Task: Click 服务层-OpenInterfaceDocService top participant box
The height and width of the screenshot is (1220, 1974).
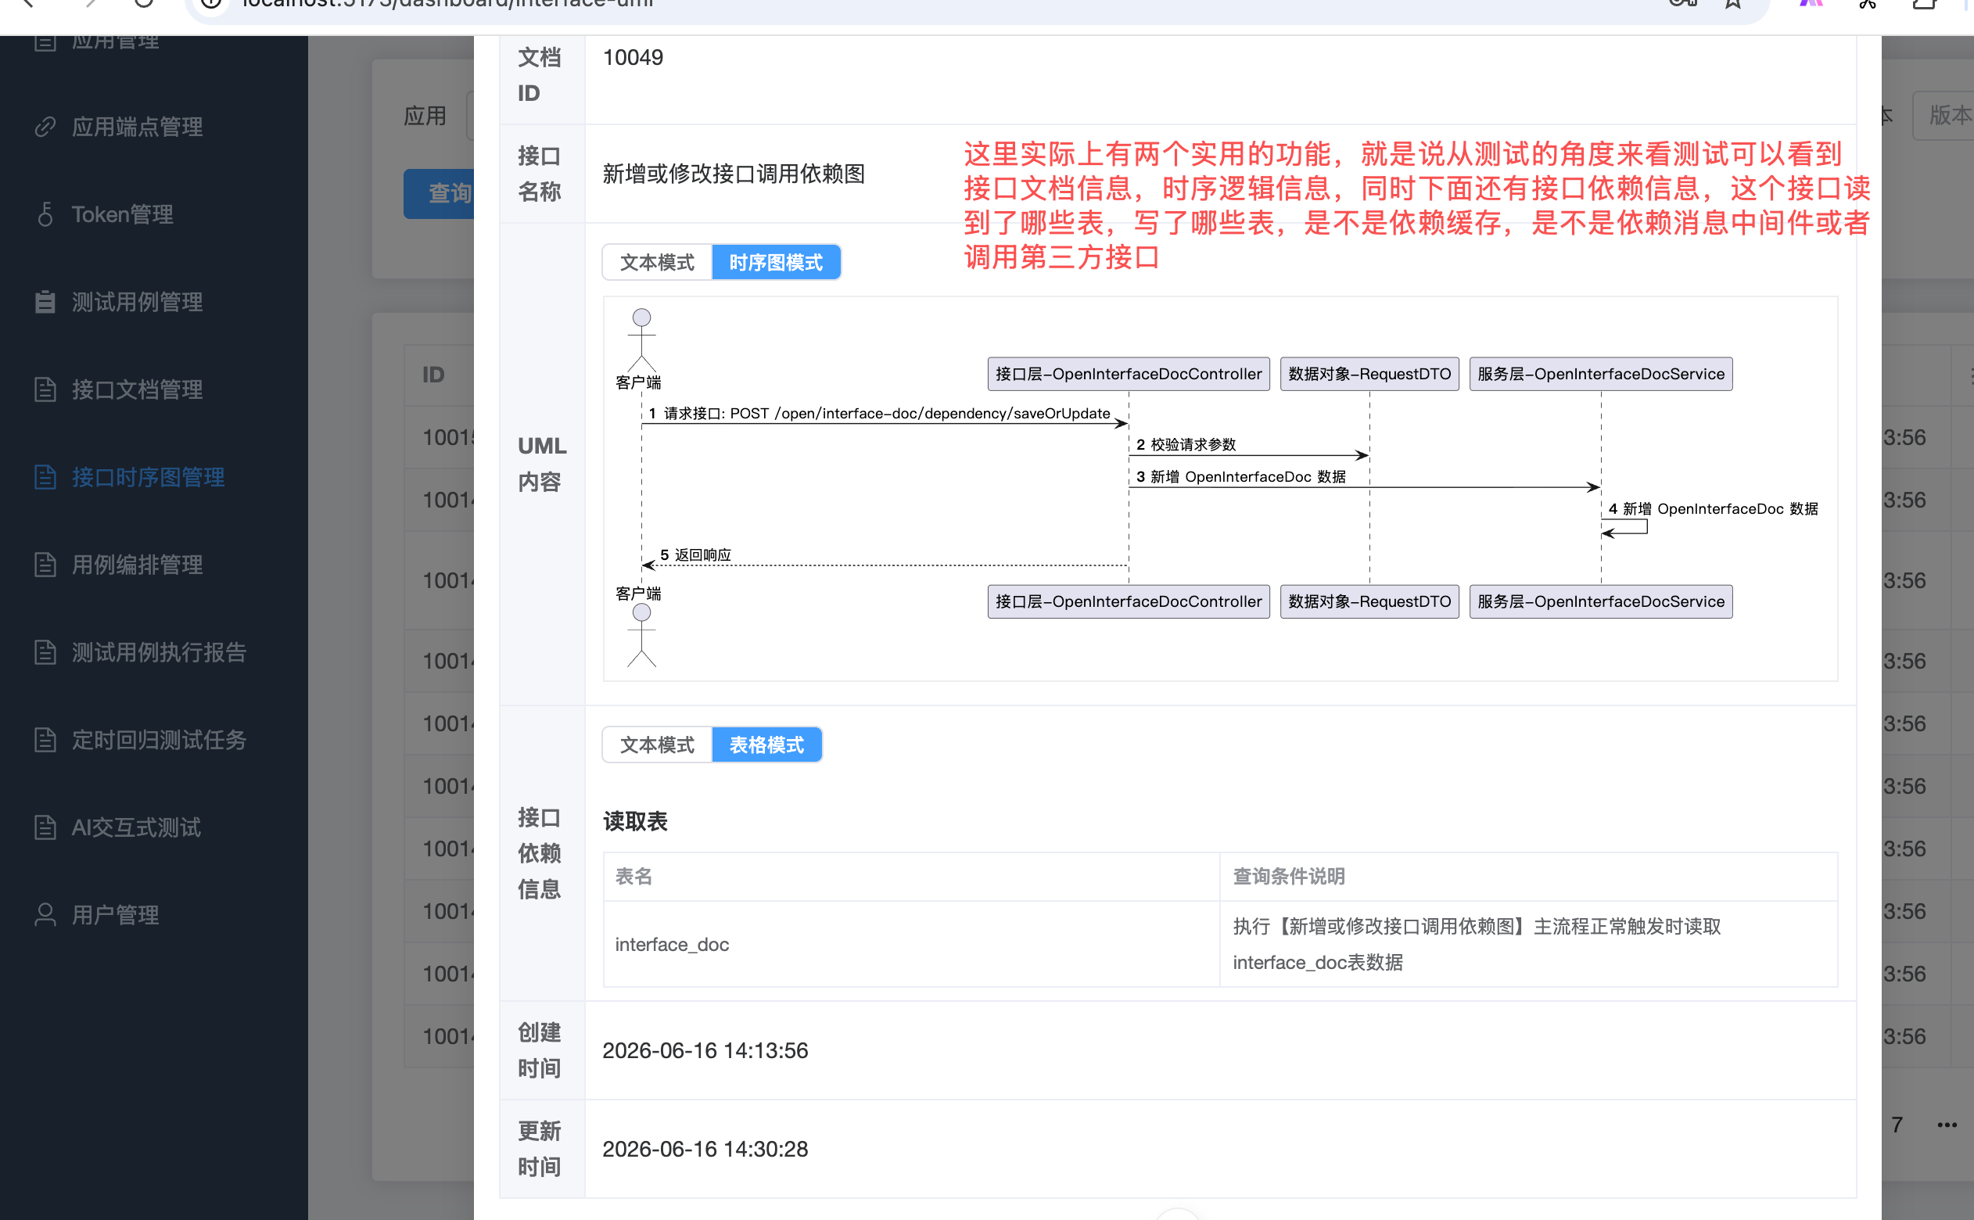Action: 1600,374
